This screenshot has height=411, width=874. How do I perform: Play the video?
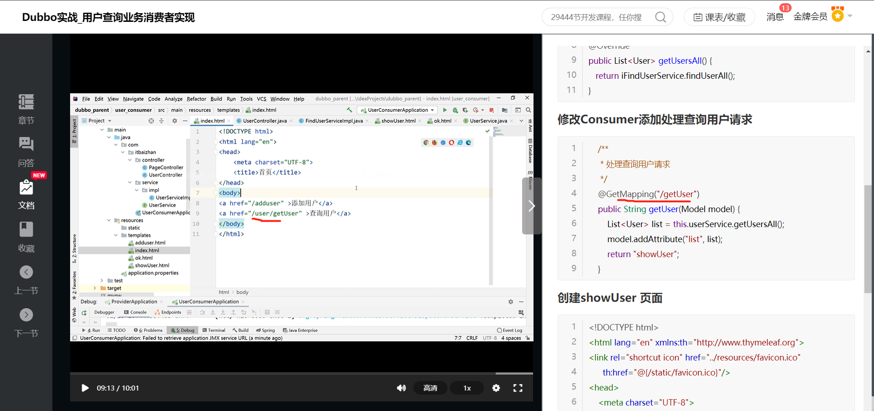[x=85, y=388]
